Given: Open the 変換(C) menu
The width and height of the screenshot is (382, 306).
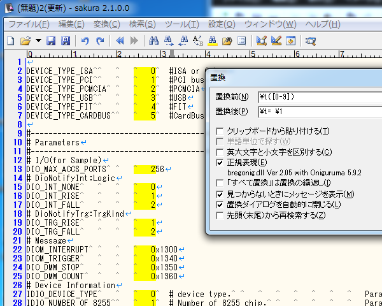Looking at the screenshot, I should tap(107, 24).
